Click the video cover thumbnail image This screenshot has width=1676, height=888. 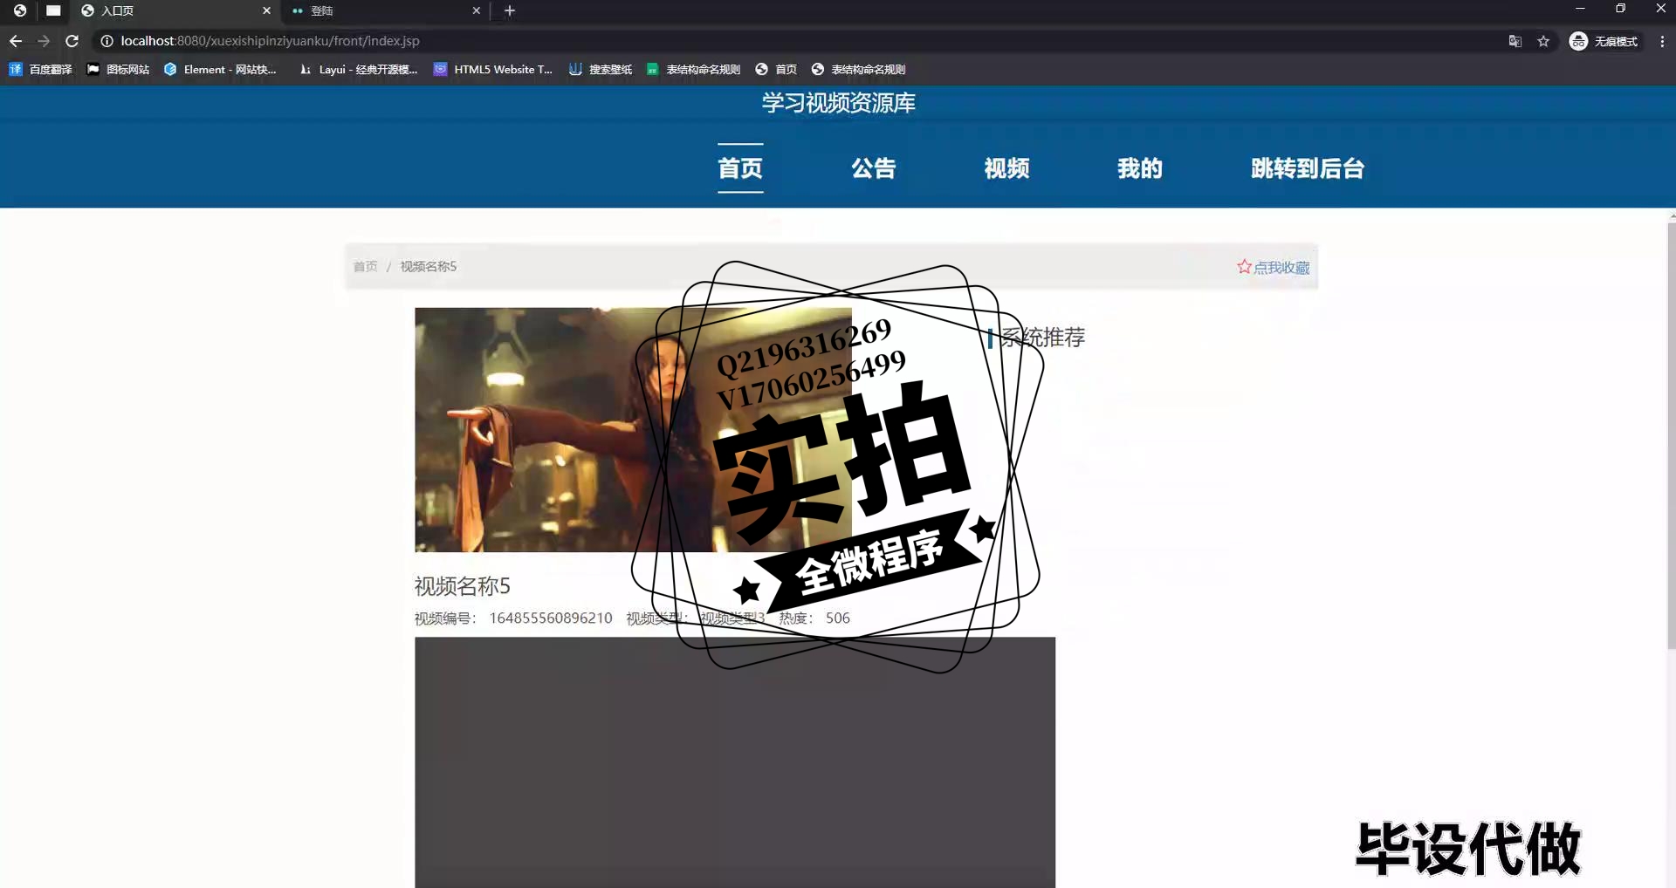point(633,429)
